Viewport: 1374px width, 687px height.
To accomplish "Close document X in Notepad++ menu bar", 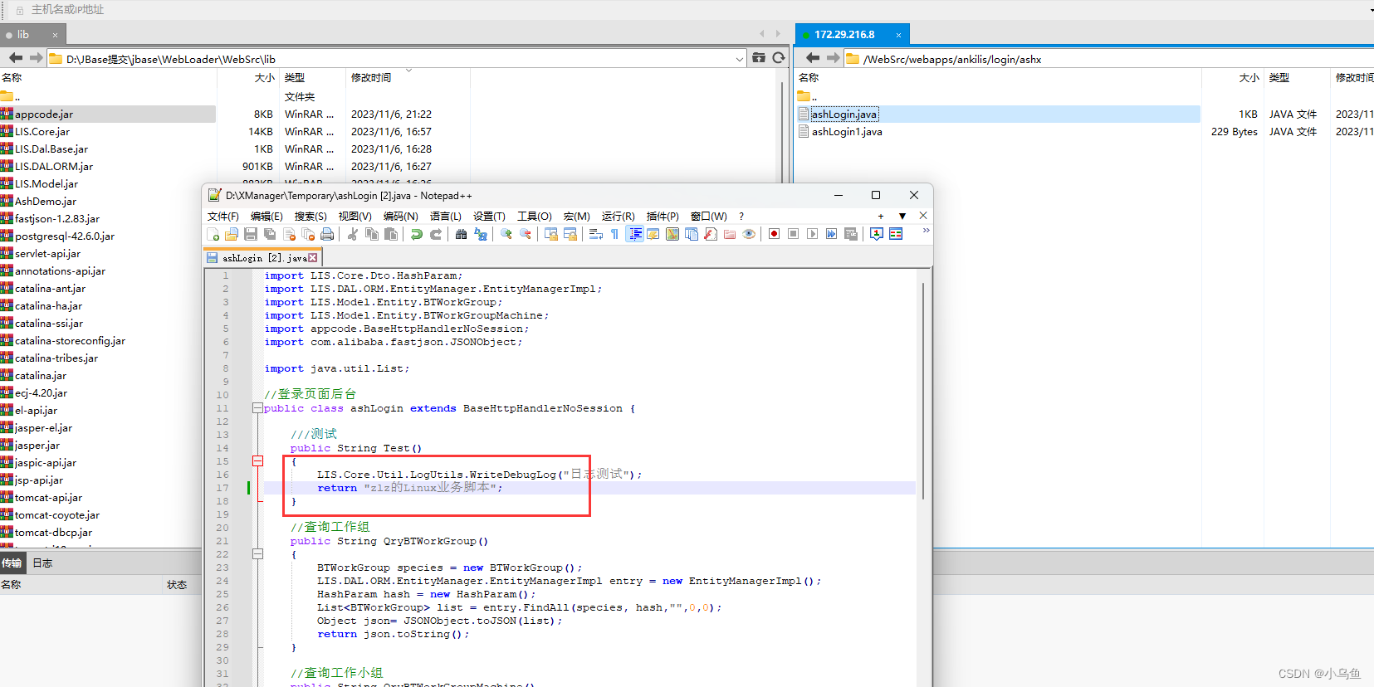I will point(923,216).
